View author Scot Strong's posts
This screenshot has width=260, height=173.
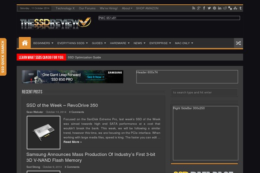(33, 167)
